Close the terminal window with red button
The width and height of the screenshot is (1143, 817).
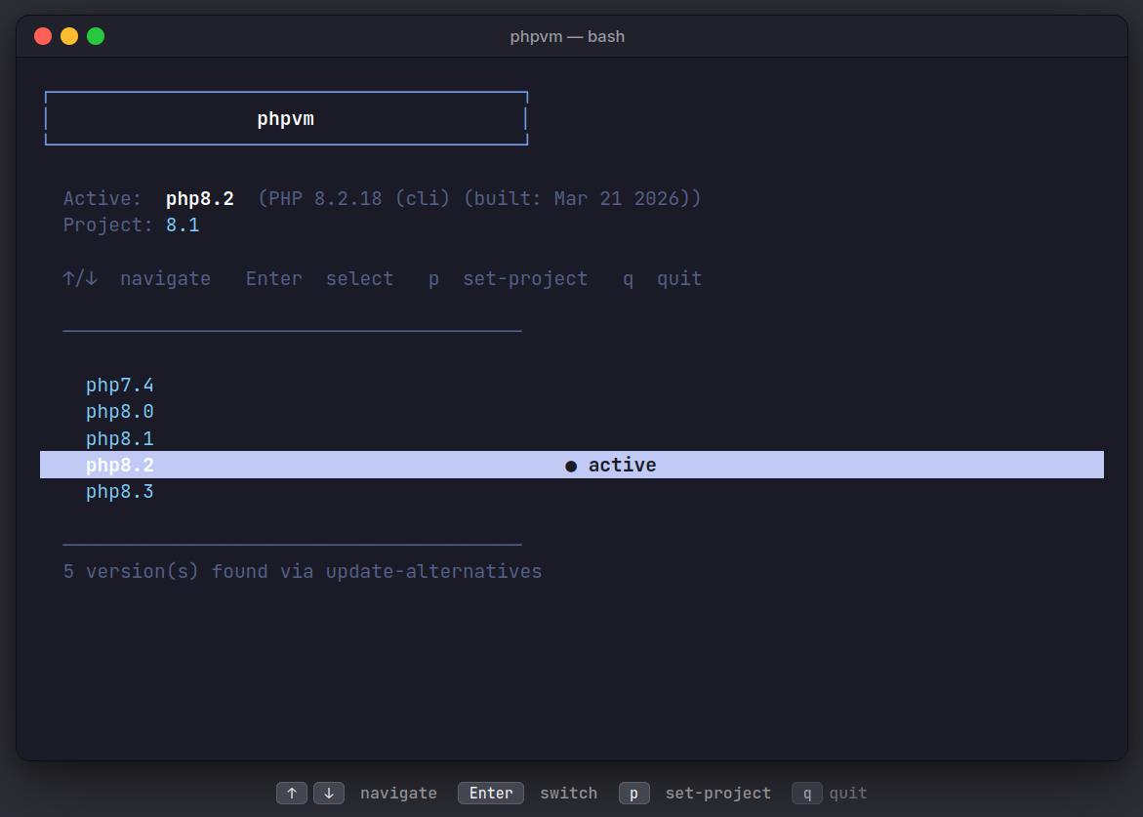point(43,36)
